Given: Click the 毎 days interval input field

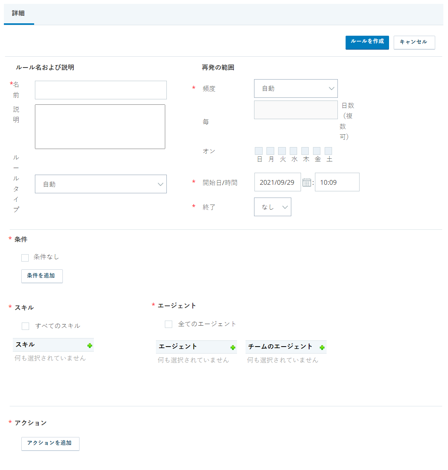Looking at the screenshot, I should [296, 110].
